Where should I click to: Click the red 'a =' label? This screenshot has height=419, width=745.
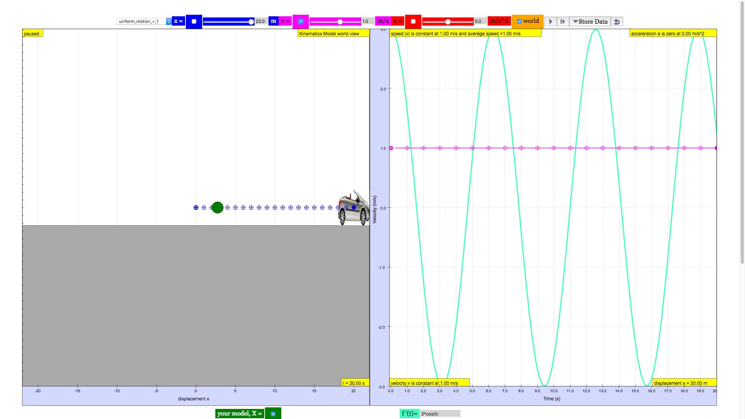[x=398, y=21]
